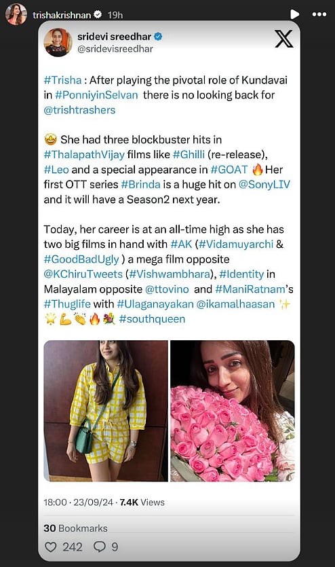
Task: Click the 30 Bookmarks count
Action: coord(75,528)
